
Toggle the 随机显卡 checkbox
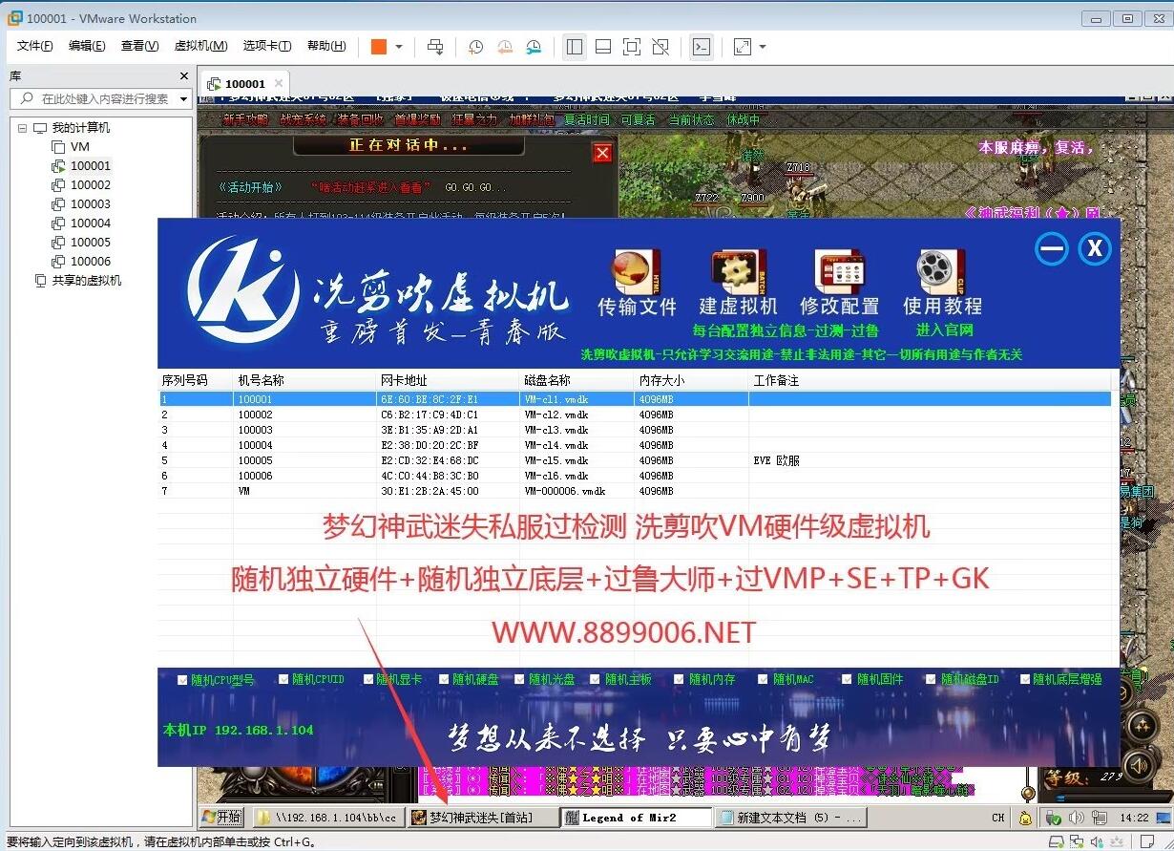click(x=367, y=679)
